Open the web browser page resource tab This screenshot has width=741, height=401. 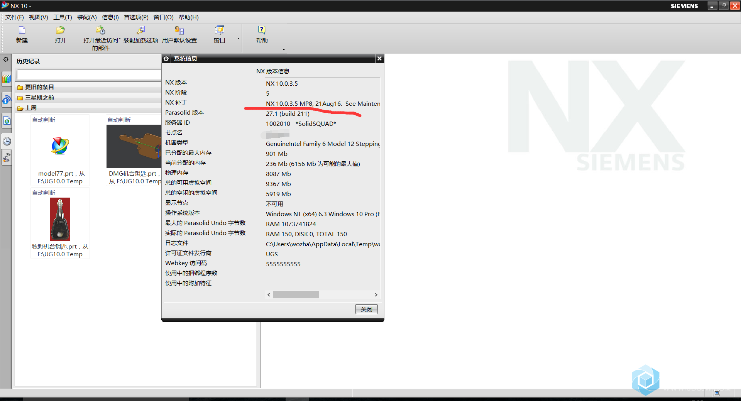pyautogui.click(x=7, y=121)
